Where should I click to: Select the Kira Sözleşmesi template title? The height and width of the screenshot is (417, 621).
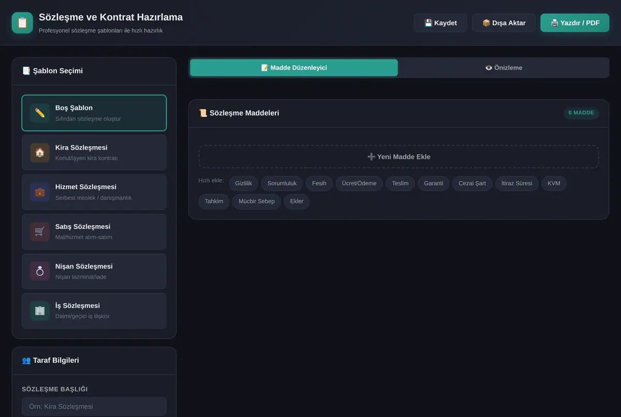click(81, 147)
